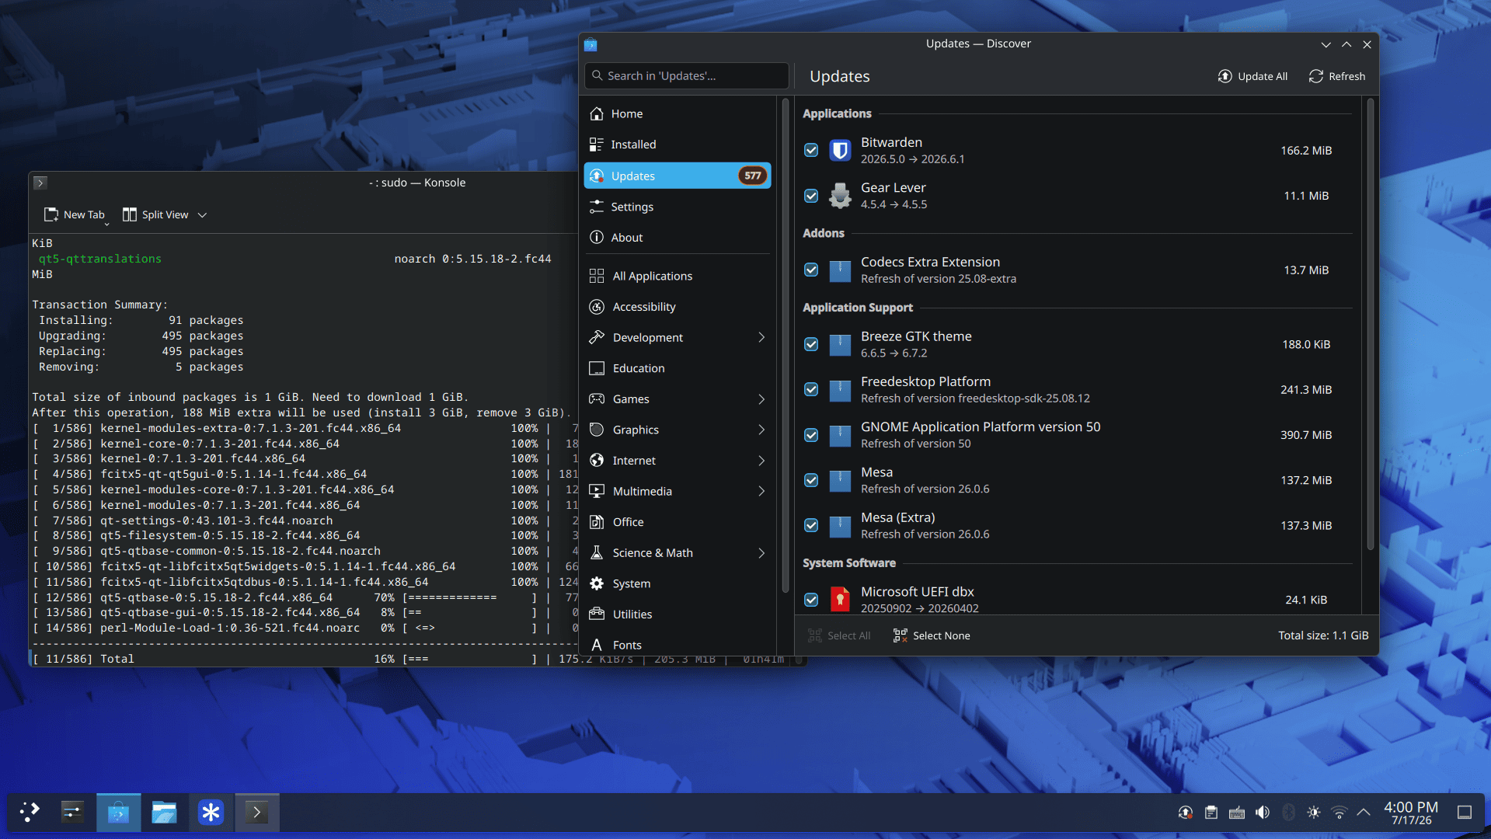Uncheck the Codecs Extra Extension checkbox
Image resolution: width=1491 pixels, height=839 pixels.
(x=811, y=270)
